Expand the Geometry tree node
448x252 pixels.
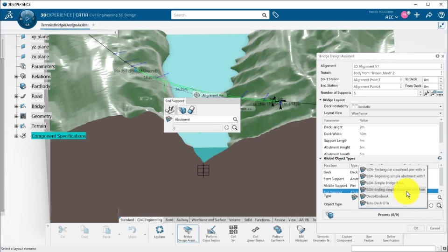[16, 116]
